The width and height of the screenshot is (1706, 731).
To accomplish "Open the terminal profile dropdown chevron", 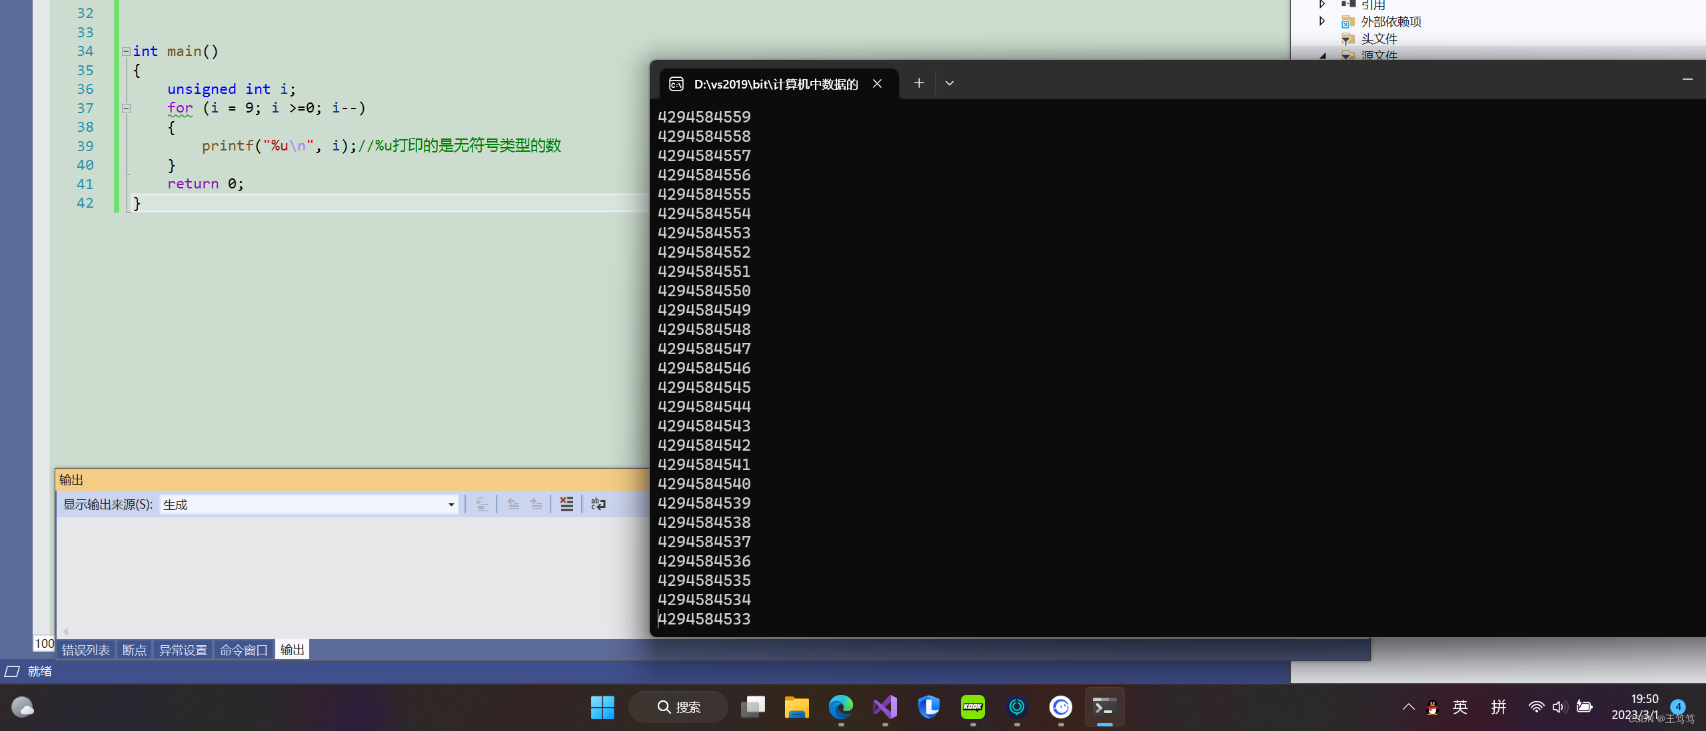I will coord(950,83).
